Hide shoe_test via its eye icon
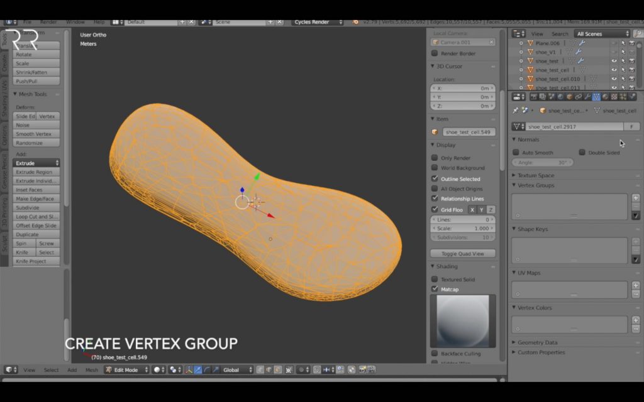Viewport: 644px width, 402px height. [614, 61]
